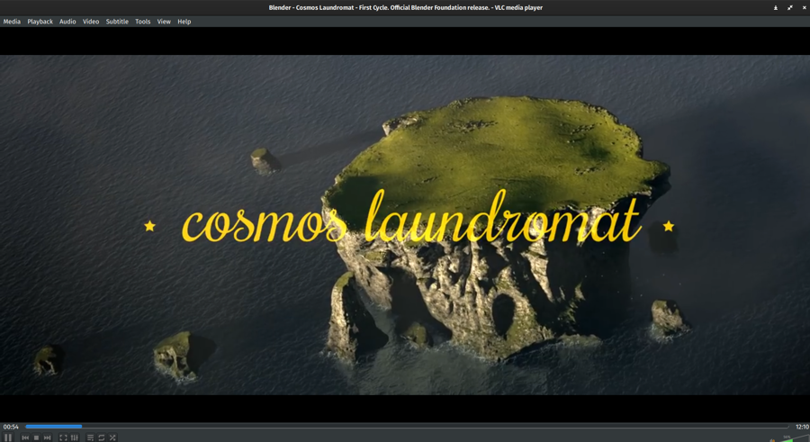Skip to the next media item

(48, 437)
